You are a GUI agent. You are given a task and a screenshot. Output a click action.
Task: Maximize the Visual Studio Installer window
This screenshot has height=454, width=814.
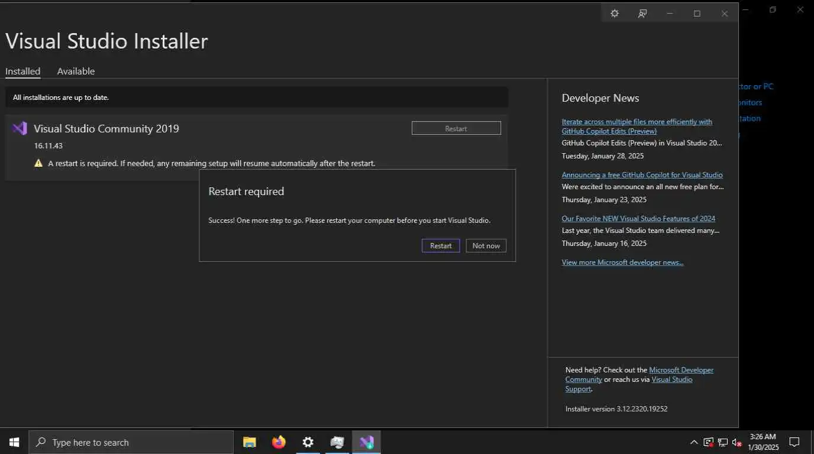(x=697, y=13)
